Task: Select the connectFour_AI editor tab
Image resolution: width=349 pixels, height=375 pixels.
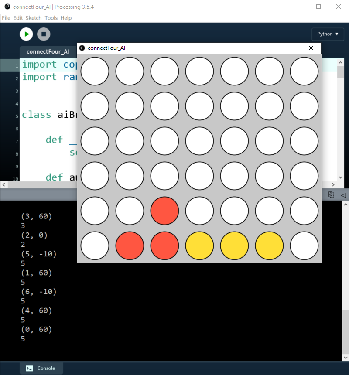Action: tap(48, 51)
